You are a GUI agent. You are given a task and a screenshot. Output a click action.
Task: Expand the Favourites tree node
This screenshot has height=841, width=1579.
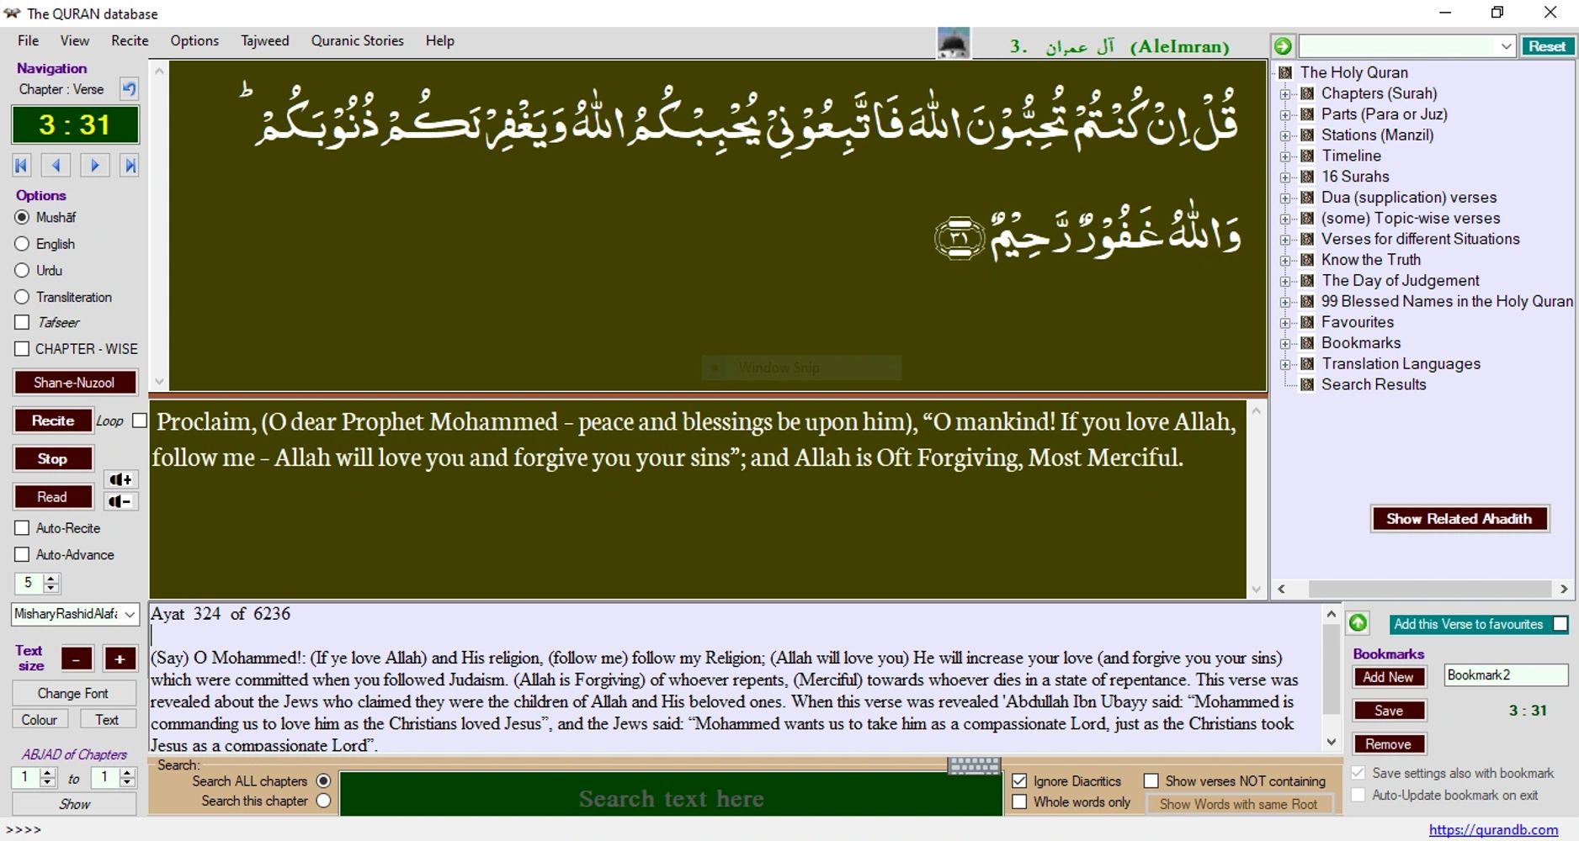click(1285, 322)
